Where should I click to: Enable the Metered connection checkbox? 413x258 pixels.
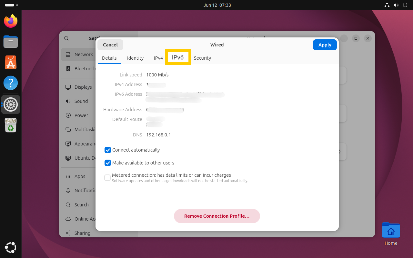107,178
